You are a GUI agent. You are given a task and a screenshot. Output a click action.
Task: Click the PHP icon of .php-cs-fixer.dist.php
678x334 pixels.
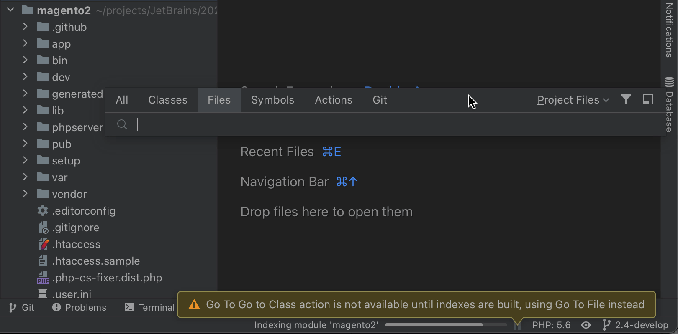point(43,278)
